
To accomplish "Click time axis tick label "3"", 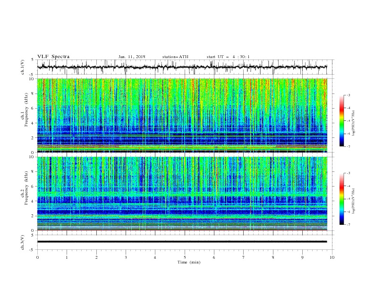I will pos(126,257).
